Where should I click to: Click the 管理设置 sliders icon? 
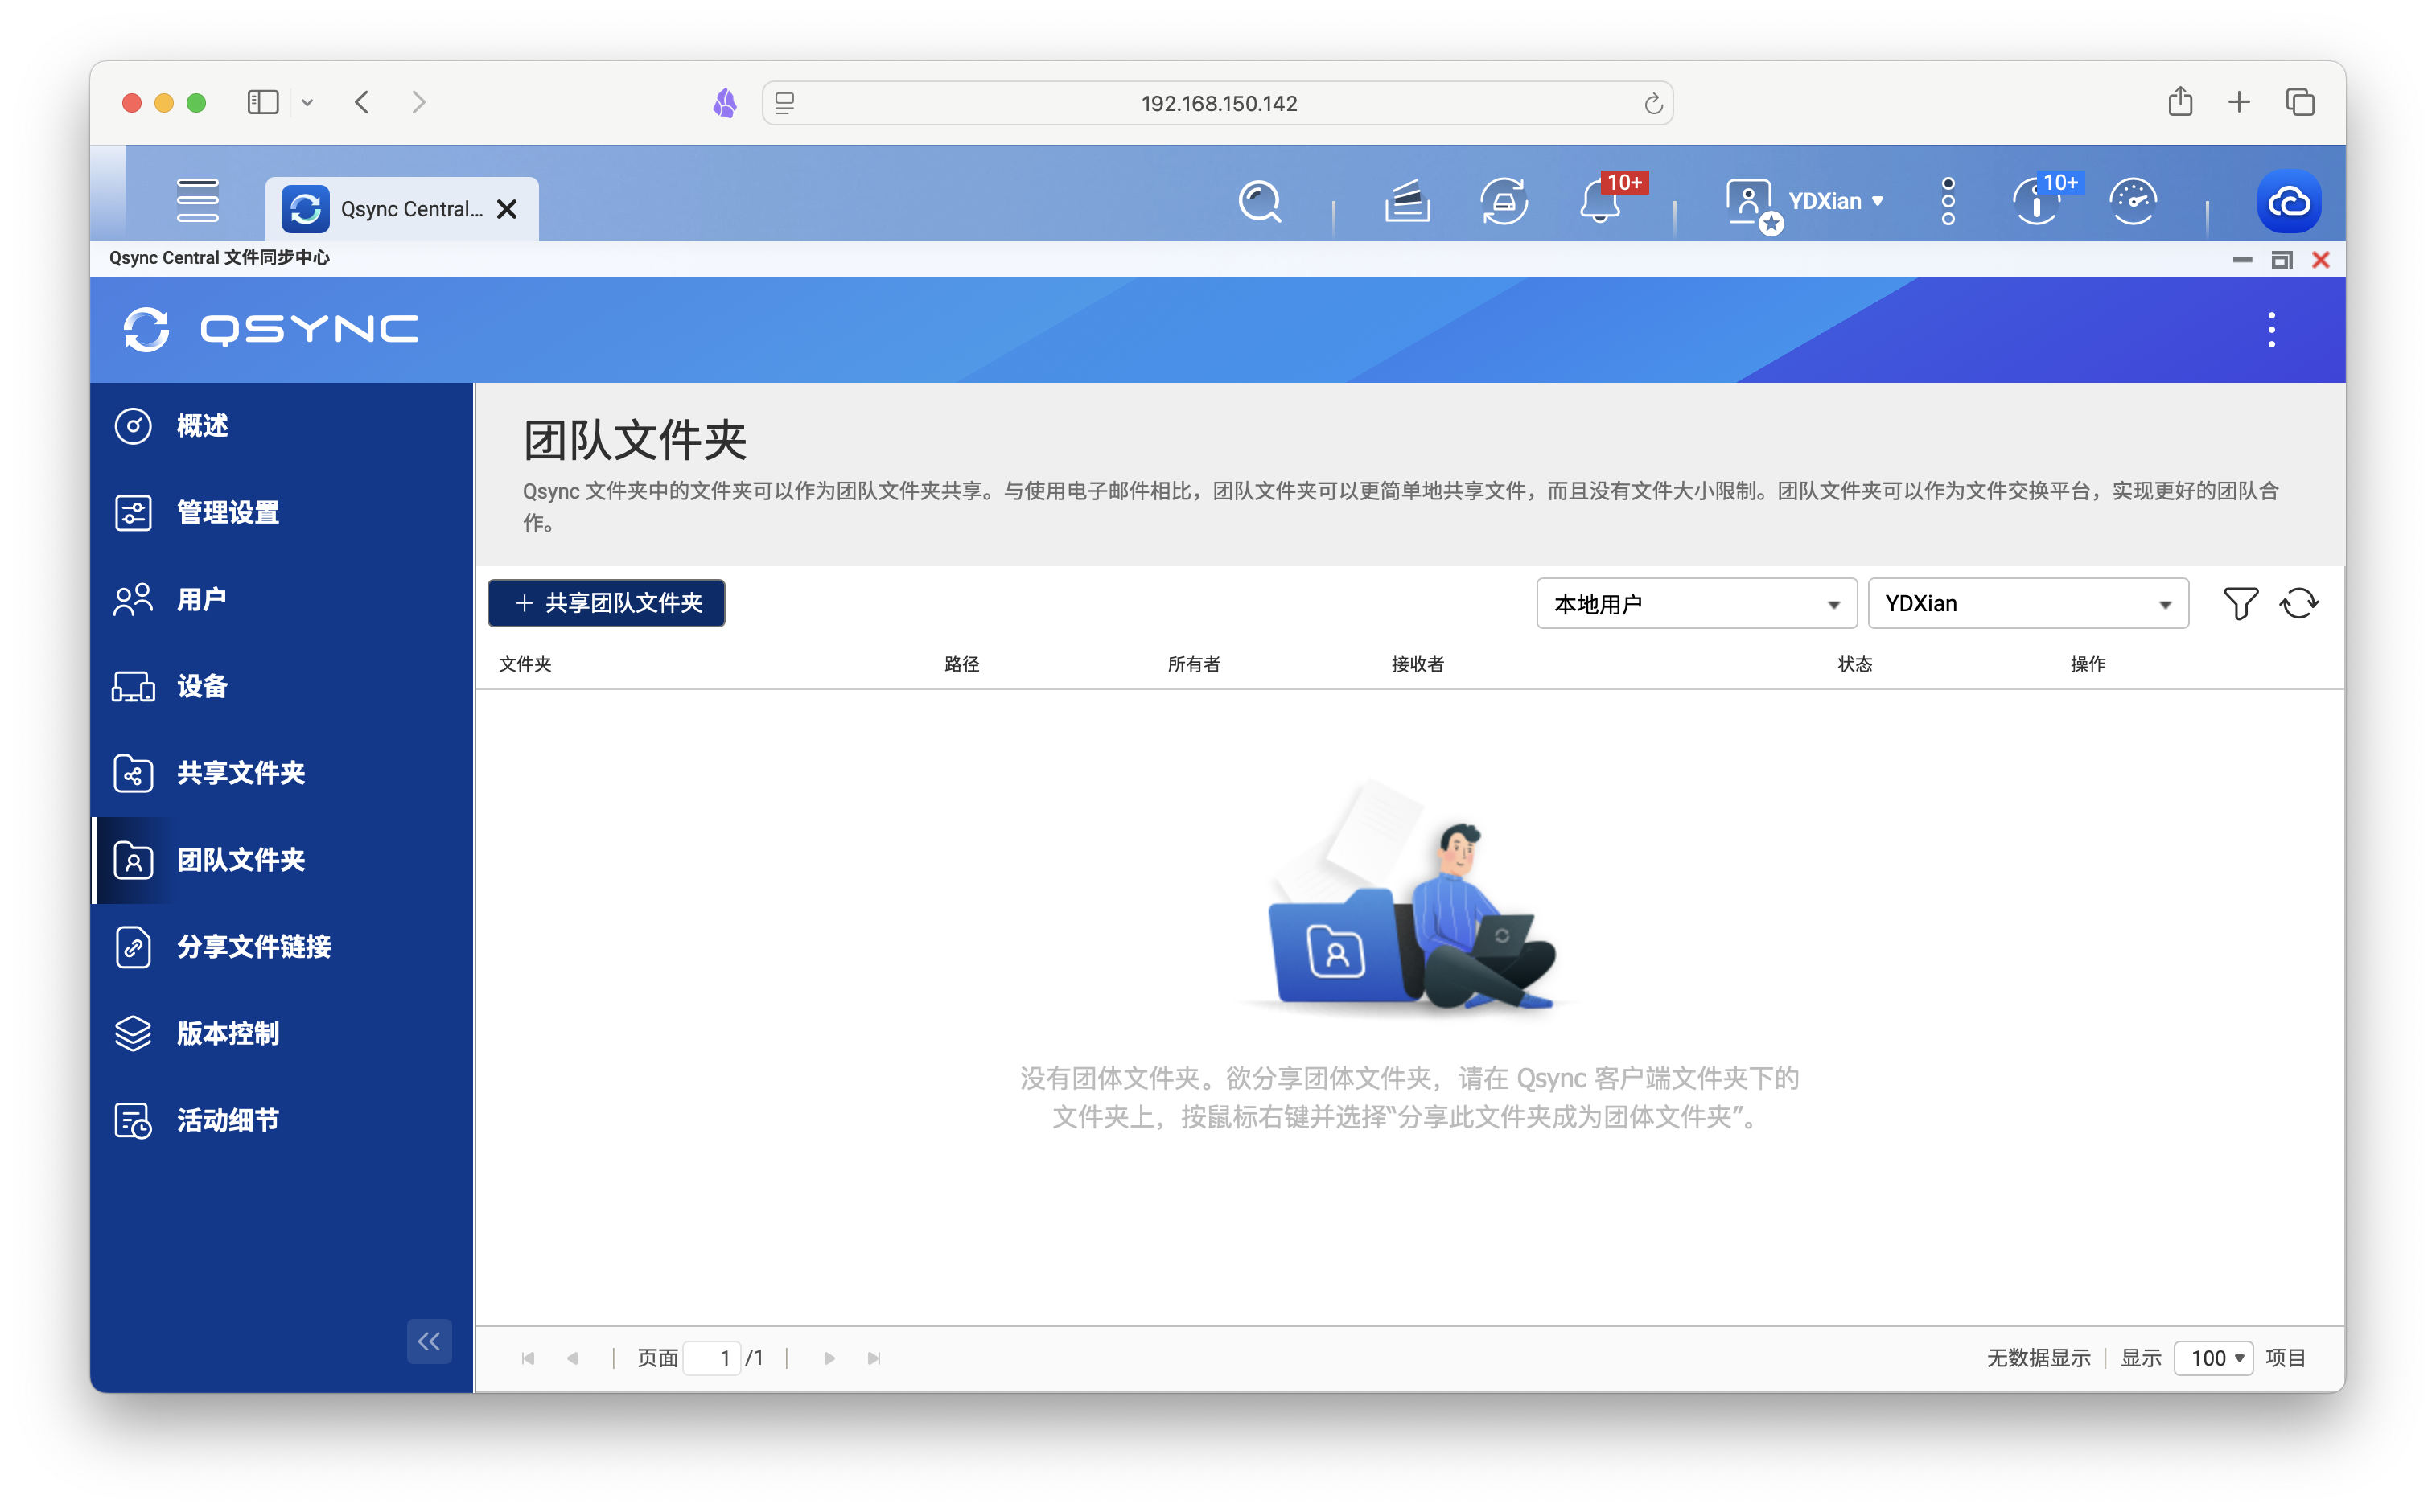point(133,513)
